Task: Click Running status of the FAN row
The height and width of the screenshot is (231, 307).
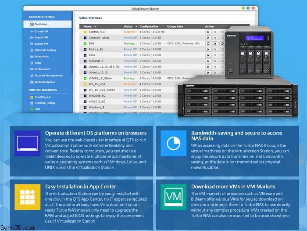Action: tap(129, 43)
